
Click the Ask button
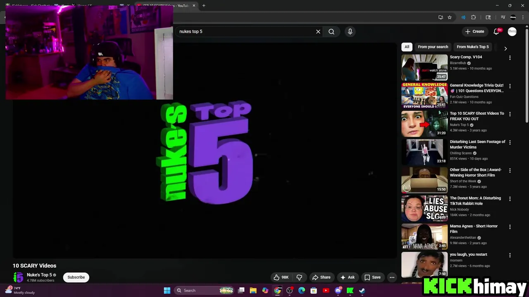347,277
